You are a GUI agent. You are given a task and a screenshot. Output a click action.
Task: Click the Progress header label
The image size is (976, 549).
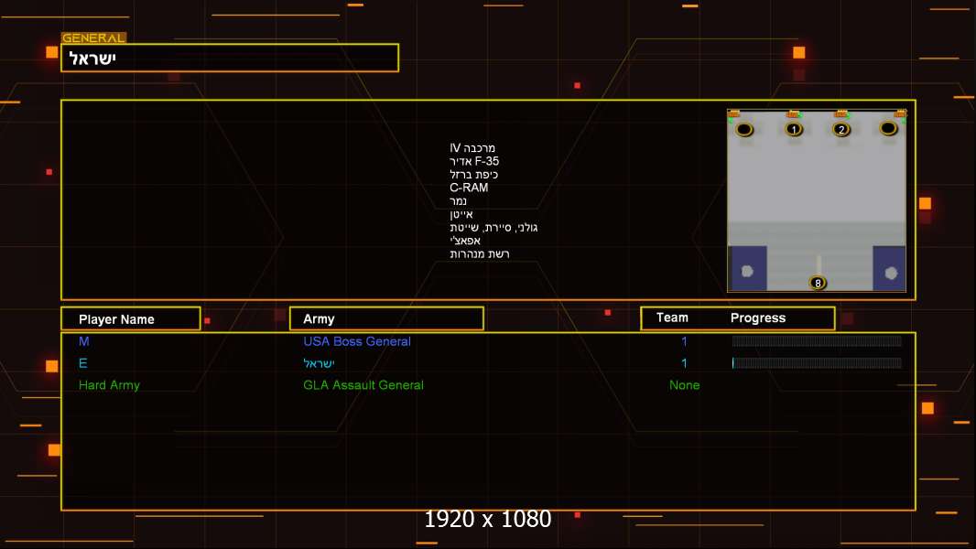pos(757,318)
